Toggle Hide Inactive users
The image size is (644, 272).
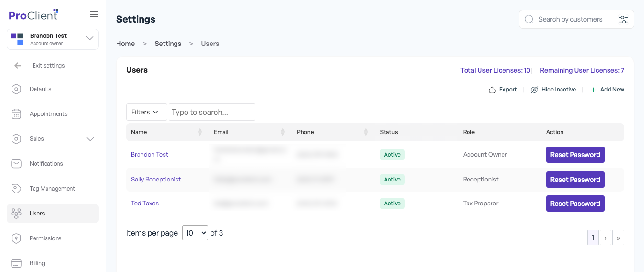[x=553, y=90]
